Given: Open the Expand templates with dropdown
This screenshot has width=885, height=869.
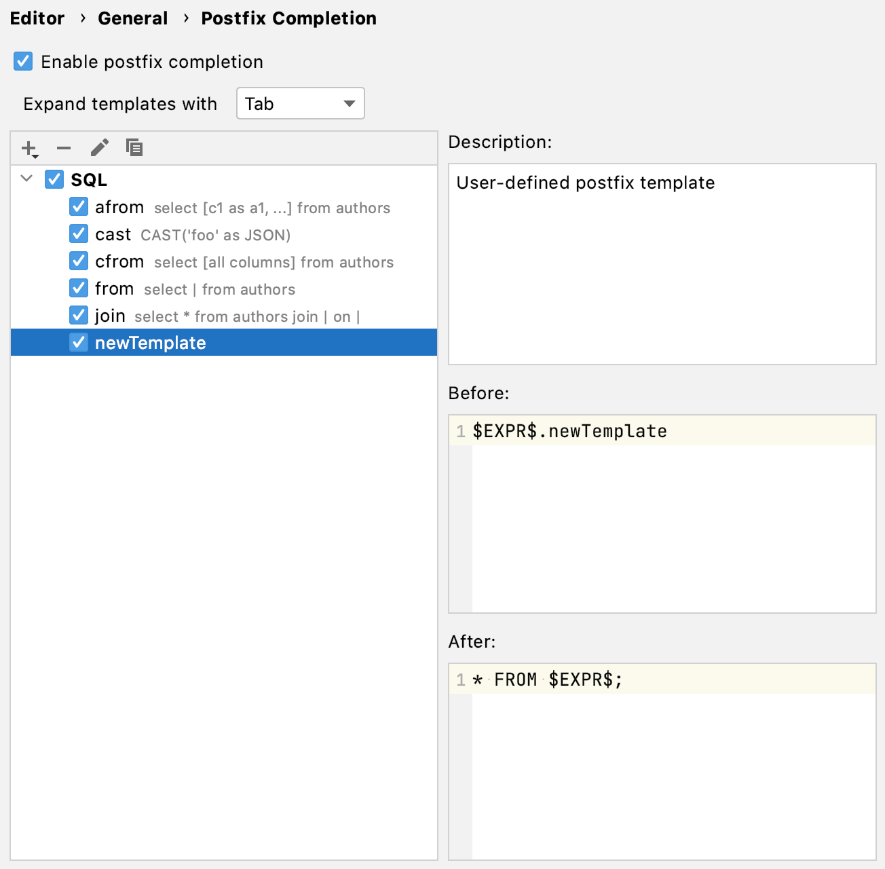Looking at the screenshot, I should [x=300, y=103].
